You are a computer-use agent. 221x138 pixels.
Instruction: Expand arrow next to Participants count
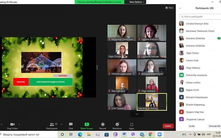(x=61, y=124)
